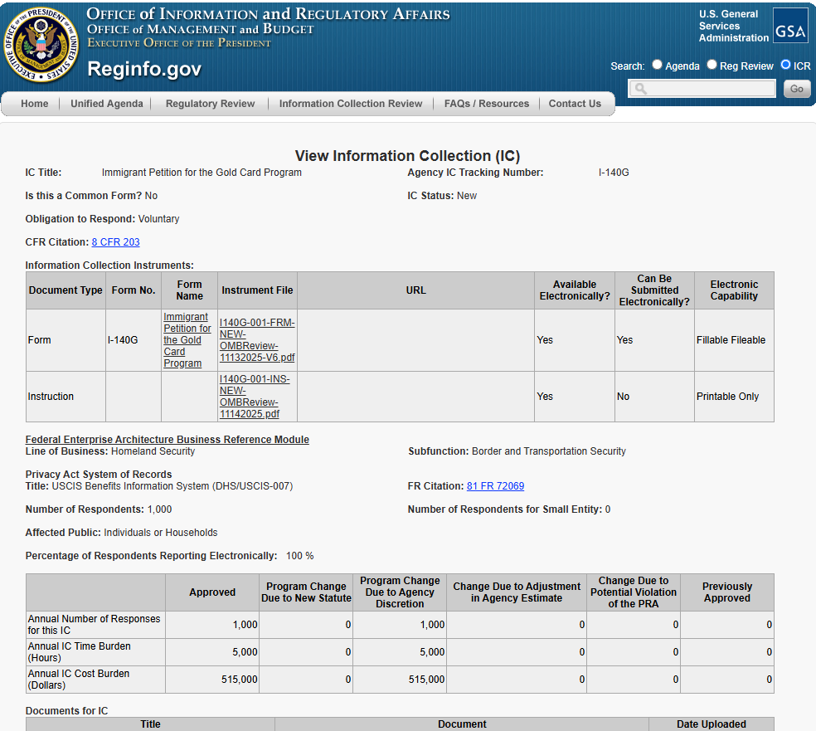Open the Home navigation tab
Viewport: 816px width, 731px height.
point(35,104)
